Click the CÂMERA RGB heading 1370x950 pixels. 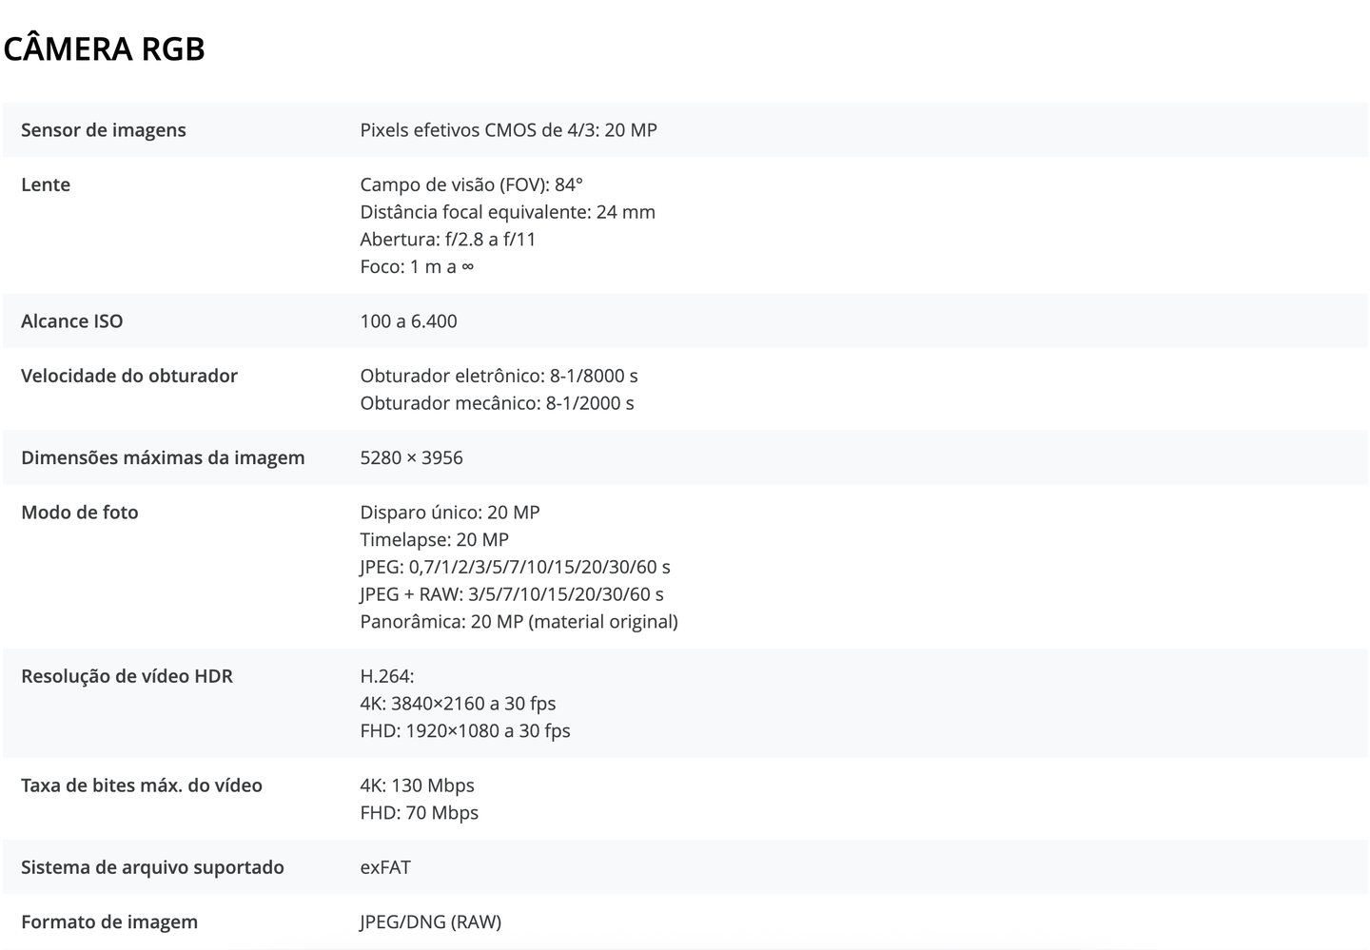click(105, 48)
